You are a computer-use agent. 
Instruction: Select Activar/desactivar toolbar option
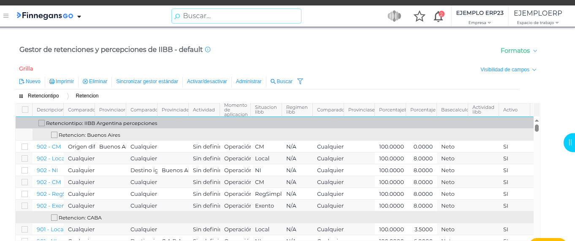(x=207, y=81)
